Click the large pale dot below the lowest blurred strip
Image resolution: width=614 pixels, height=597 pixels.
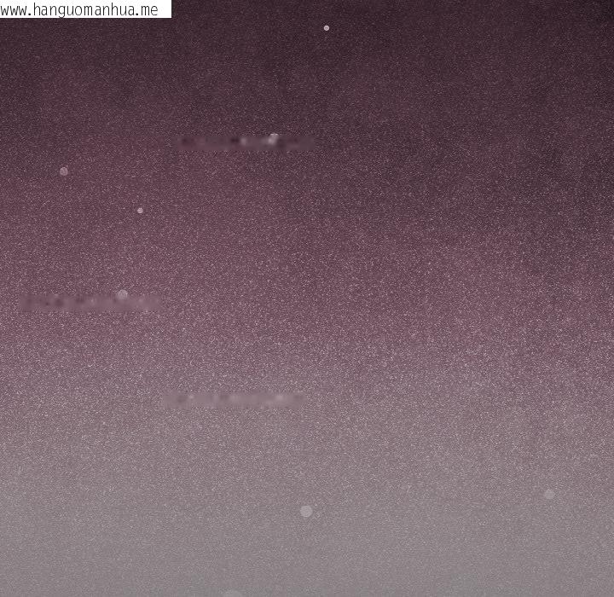306,511
